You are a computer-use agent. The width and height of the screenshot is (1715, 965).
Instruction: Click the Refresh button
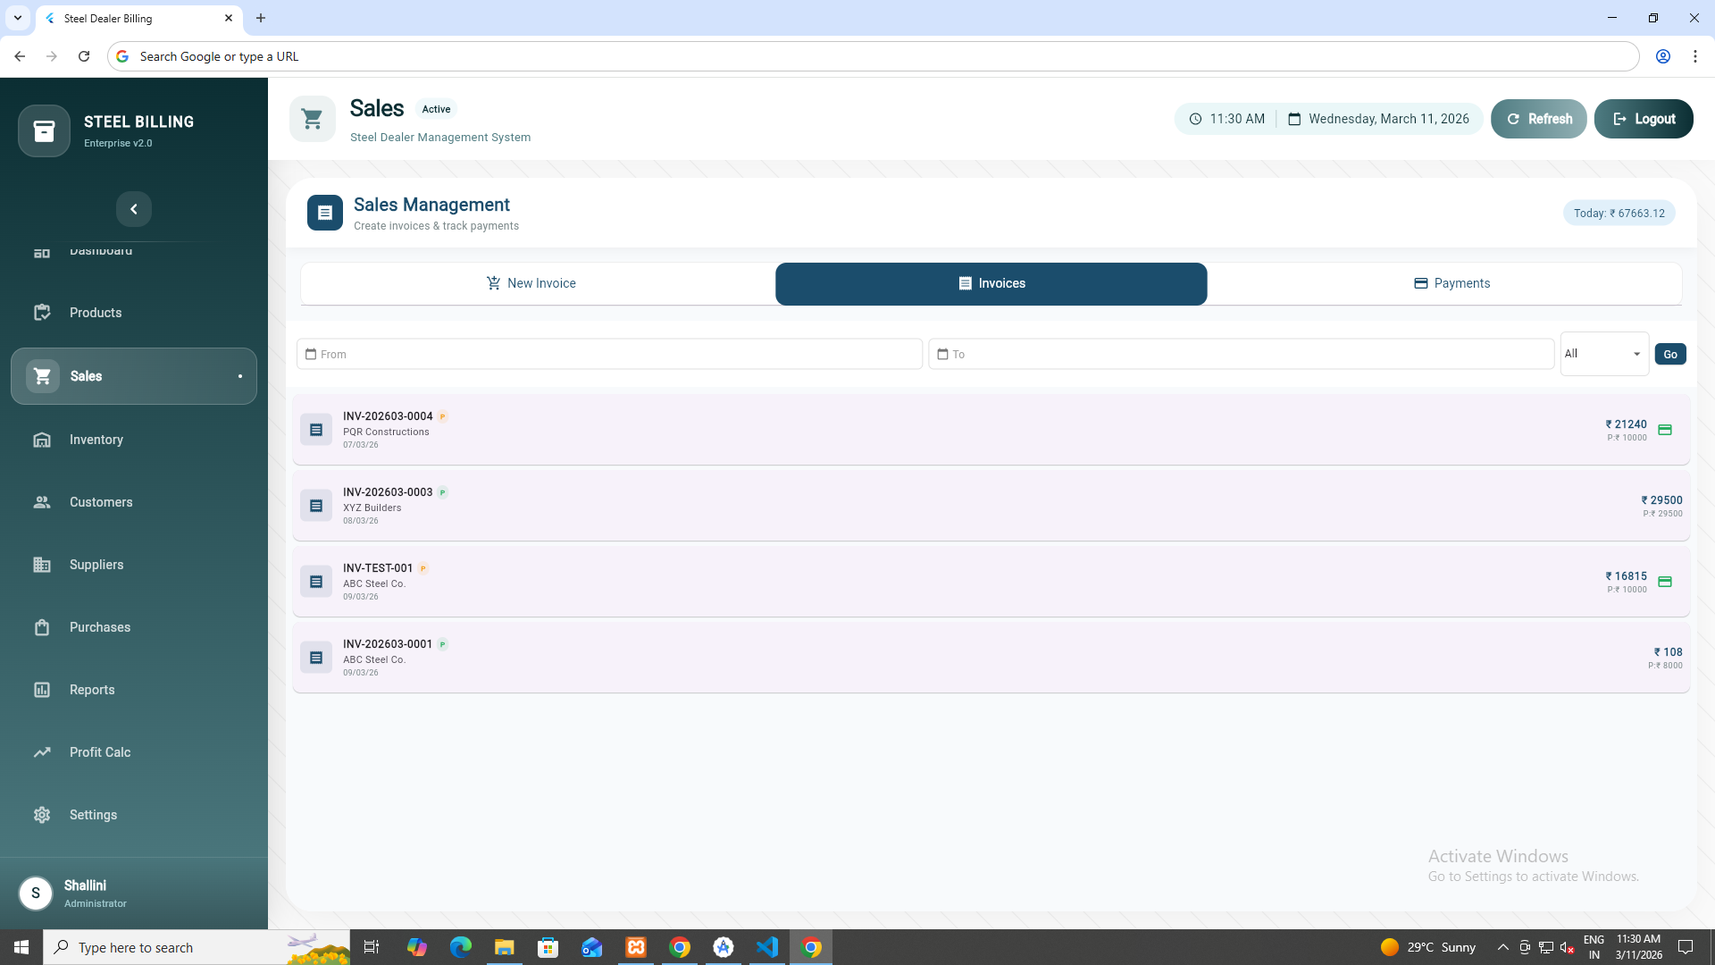pyautogui.click(x=1538, y=119)
